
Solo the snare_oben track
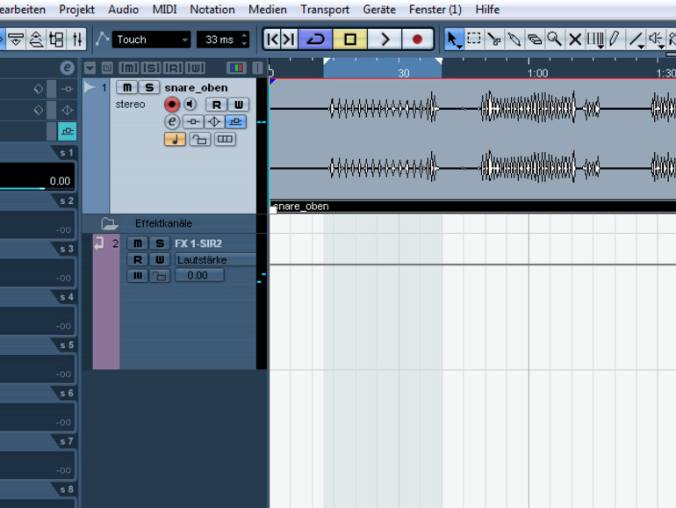tap(149, 88)
